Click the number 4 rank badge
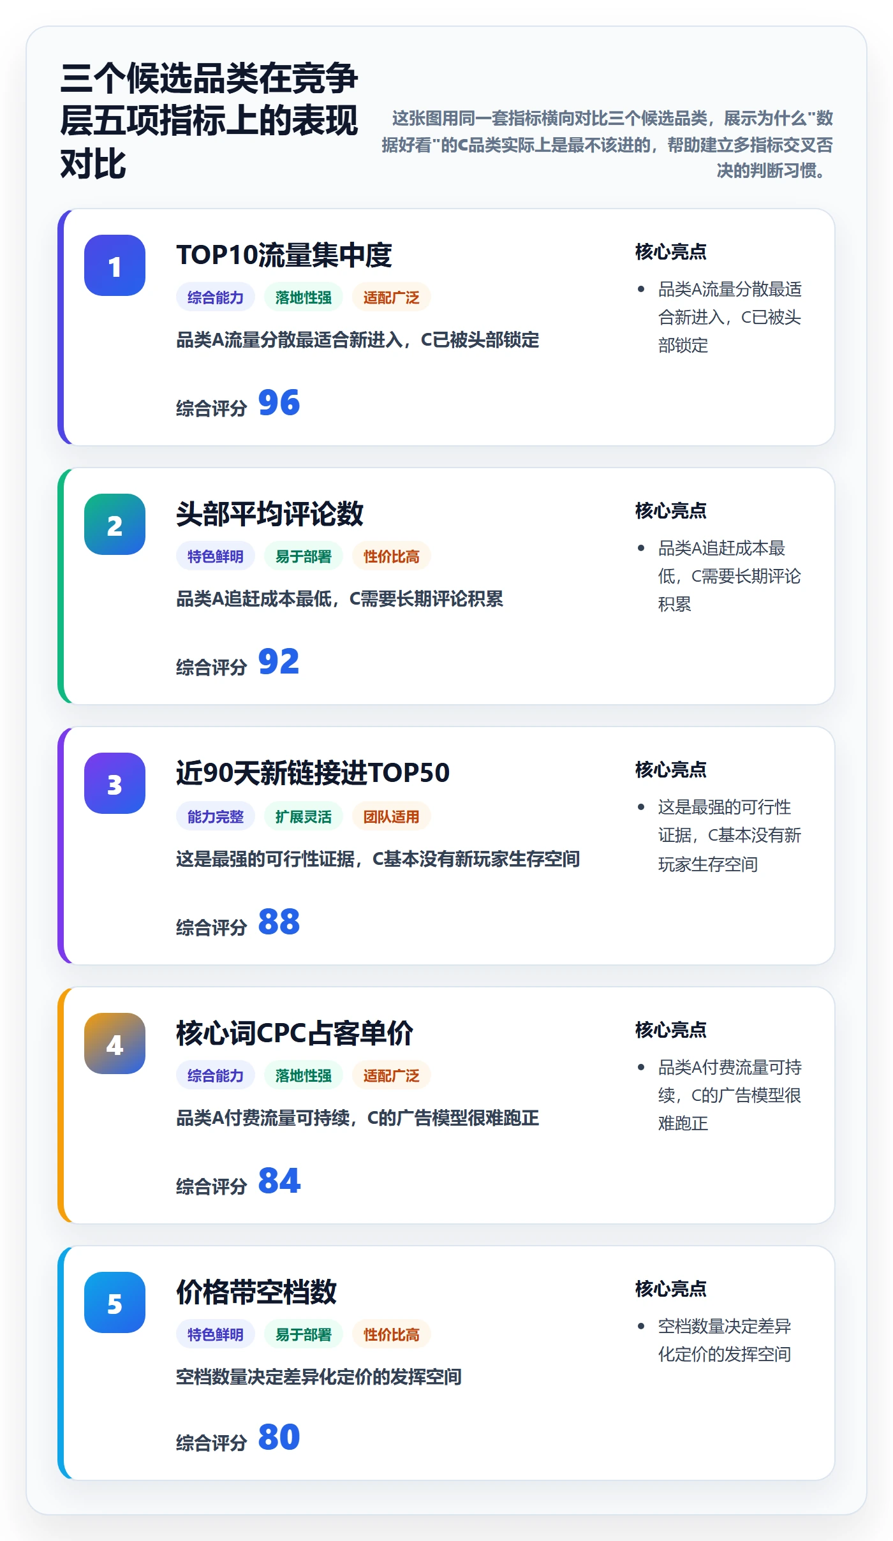This screenshot has width=893, height=1541. [115, 1043]
